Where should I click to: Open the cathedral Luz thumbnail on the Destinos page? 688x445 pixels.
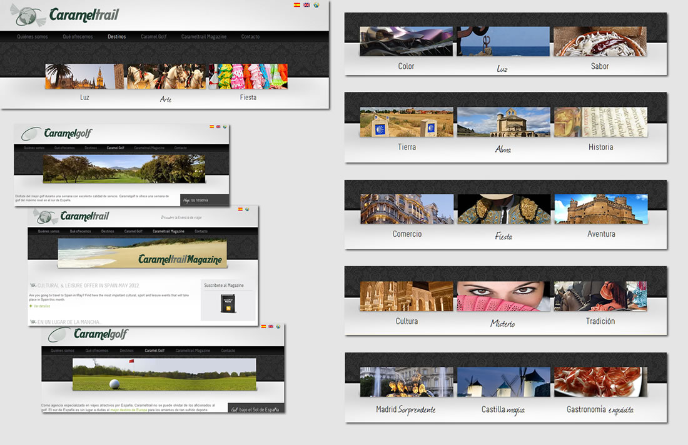point(84,76)
